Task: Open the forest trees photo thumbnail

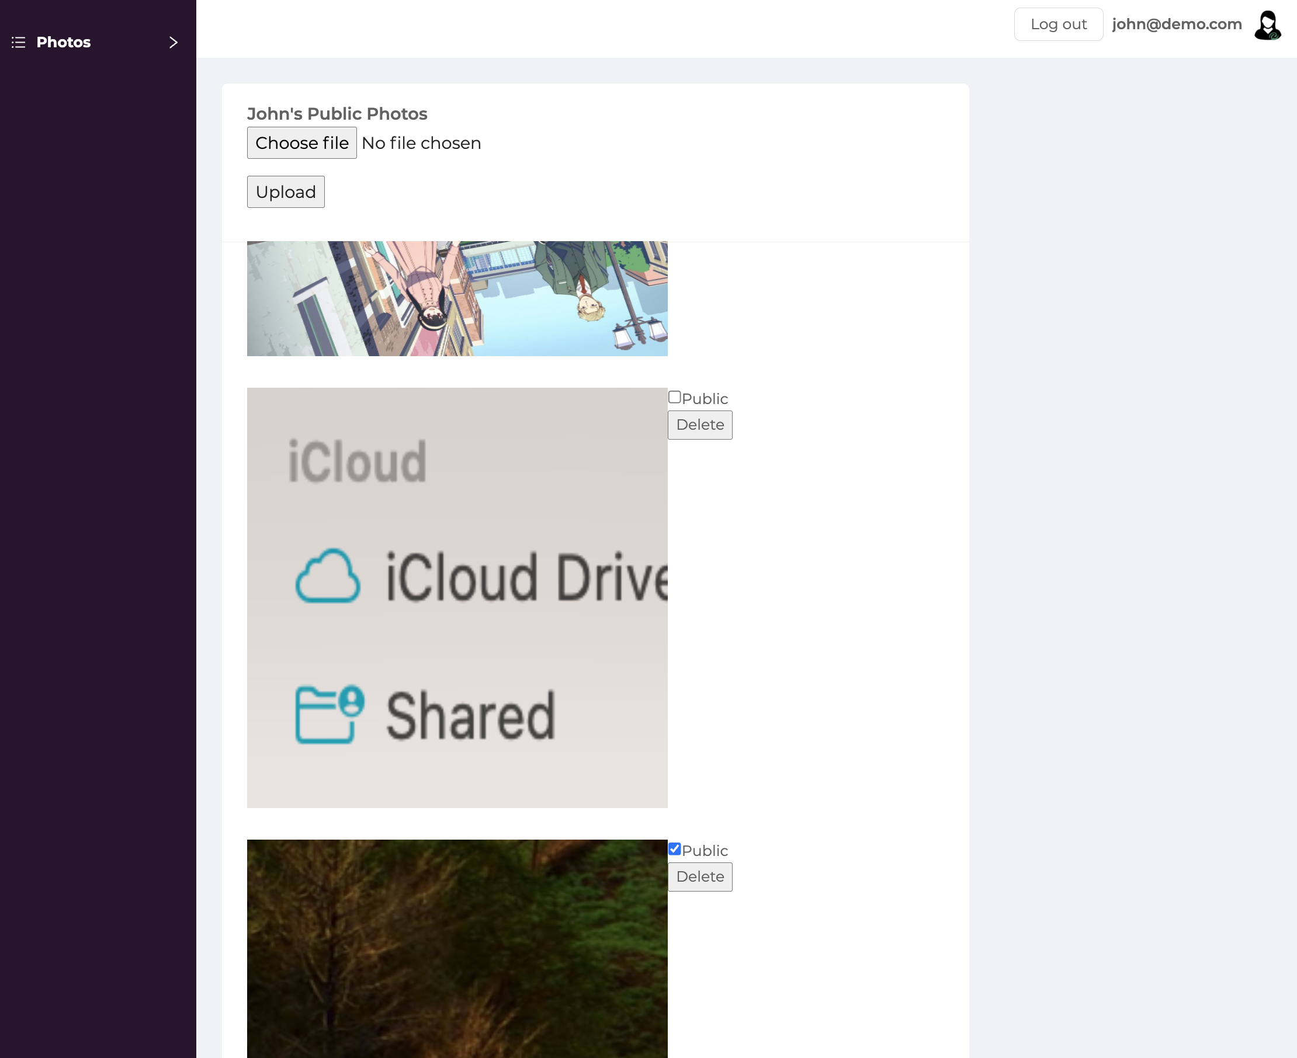Action: point(457,948)
